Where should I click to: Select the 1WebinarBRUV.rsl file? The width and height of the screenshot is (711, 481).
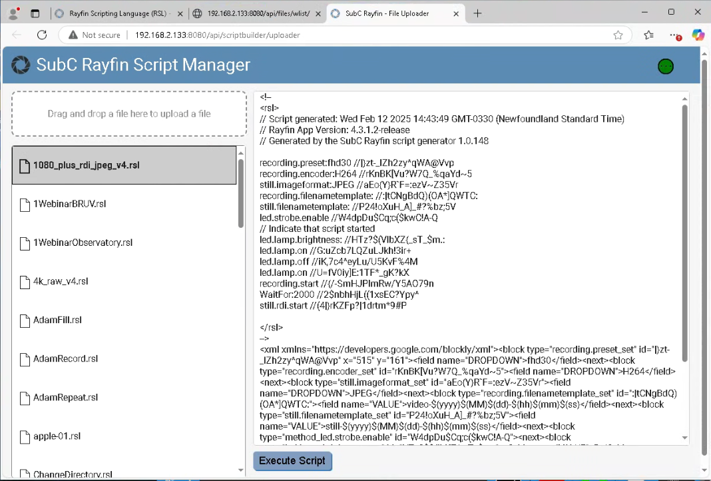70,204
